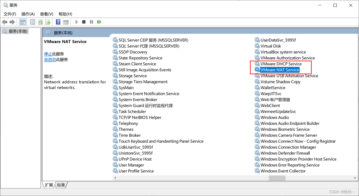Click the Export List toolbar icon
Image resolution: width=359 pixels, height=196 pixels.
coord(48,22)
